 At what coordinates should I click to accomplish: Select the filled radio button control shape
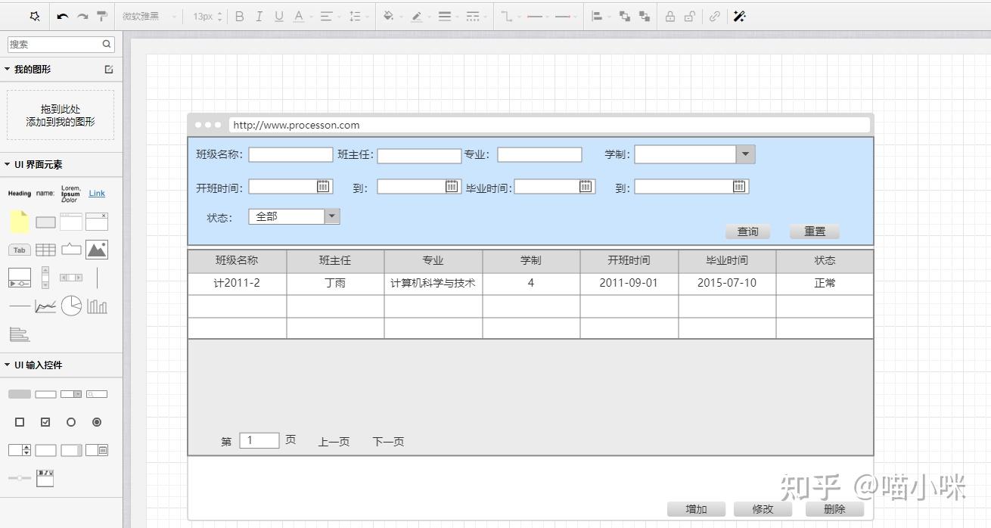(97, 422)
